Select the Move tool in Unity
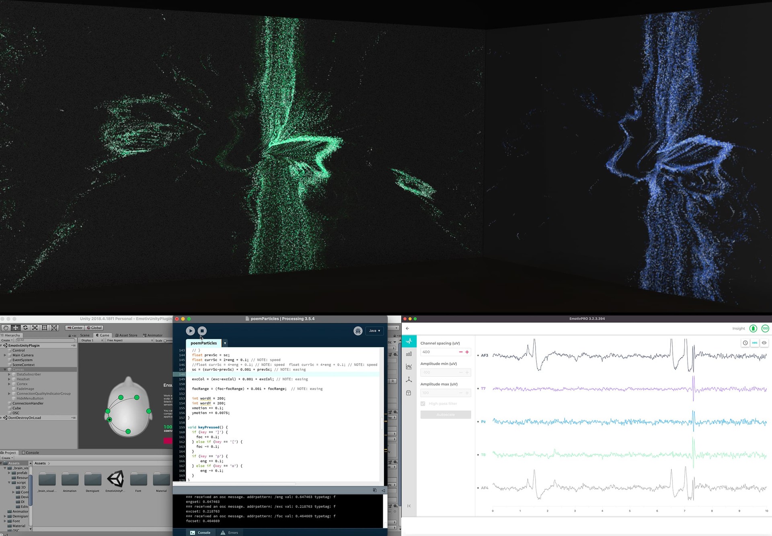 pyautogui.click(x=16, y=328)
